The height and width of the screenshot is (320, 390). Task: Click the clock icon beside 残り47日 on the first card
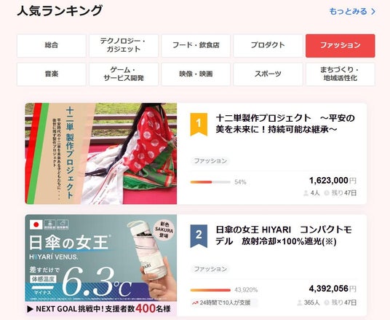click(x=327, y=193)
